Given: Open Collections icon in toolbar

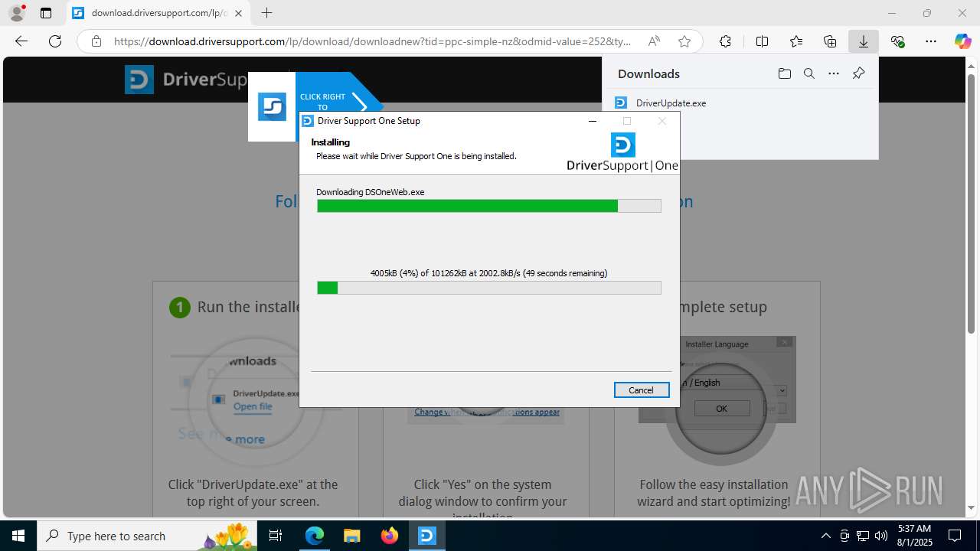Looking at the screenshot, I should coord(830,41).
